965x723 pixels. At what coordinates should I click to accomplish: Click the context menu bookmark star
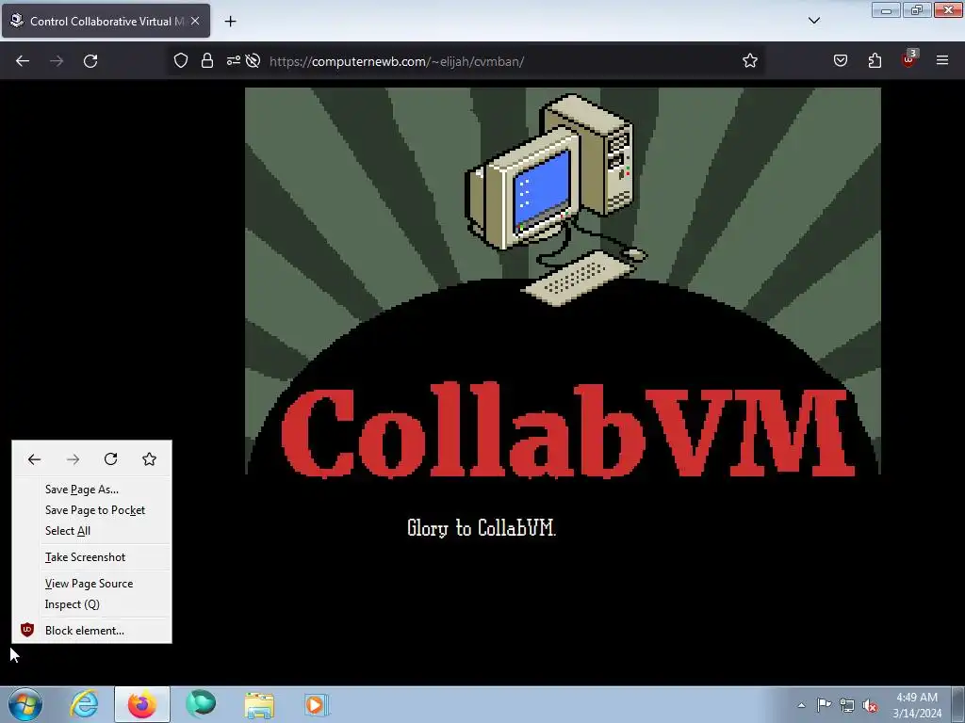pyautogui.click(x=150, y=459)
